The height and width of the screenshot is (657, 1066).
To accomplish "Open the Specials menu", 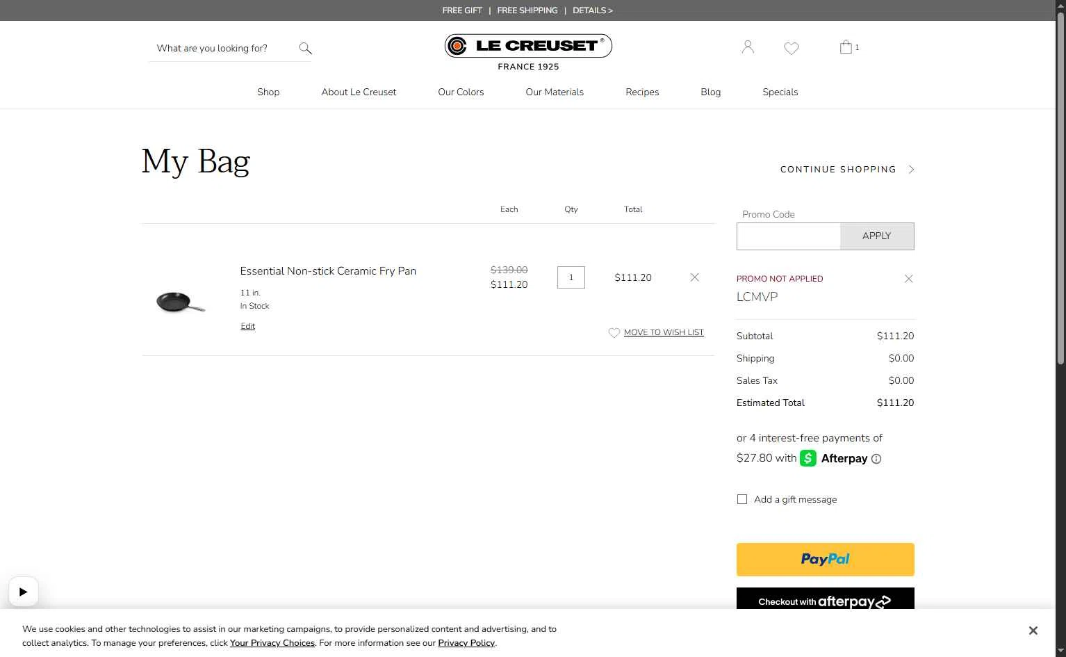I will [780, 92].
